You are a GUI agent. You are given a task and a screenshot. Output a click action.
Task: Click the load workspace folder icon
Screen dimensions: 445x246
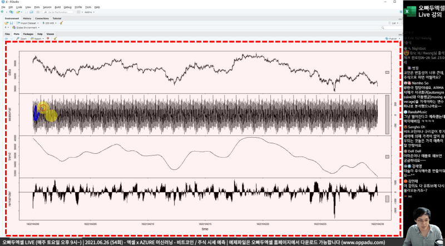point(7,23)
